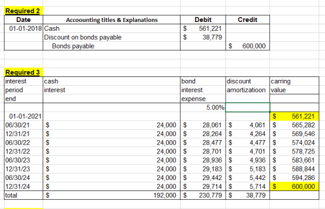This screenshot has height=209, width=325.
Task: Click discount amortization 5,183
Action: [x=247, y=169]
